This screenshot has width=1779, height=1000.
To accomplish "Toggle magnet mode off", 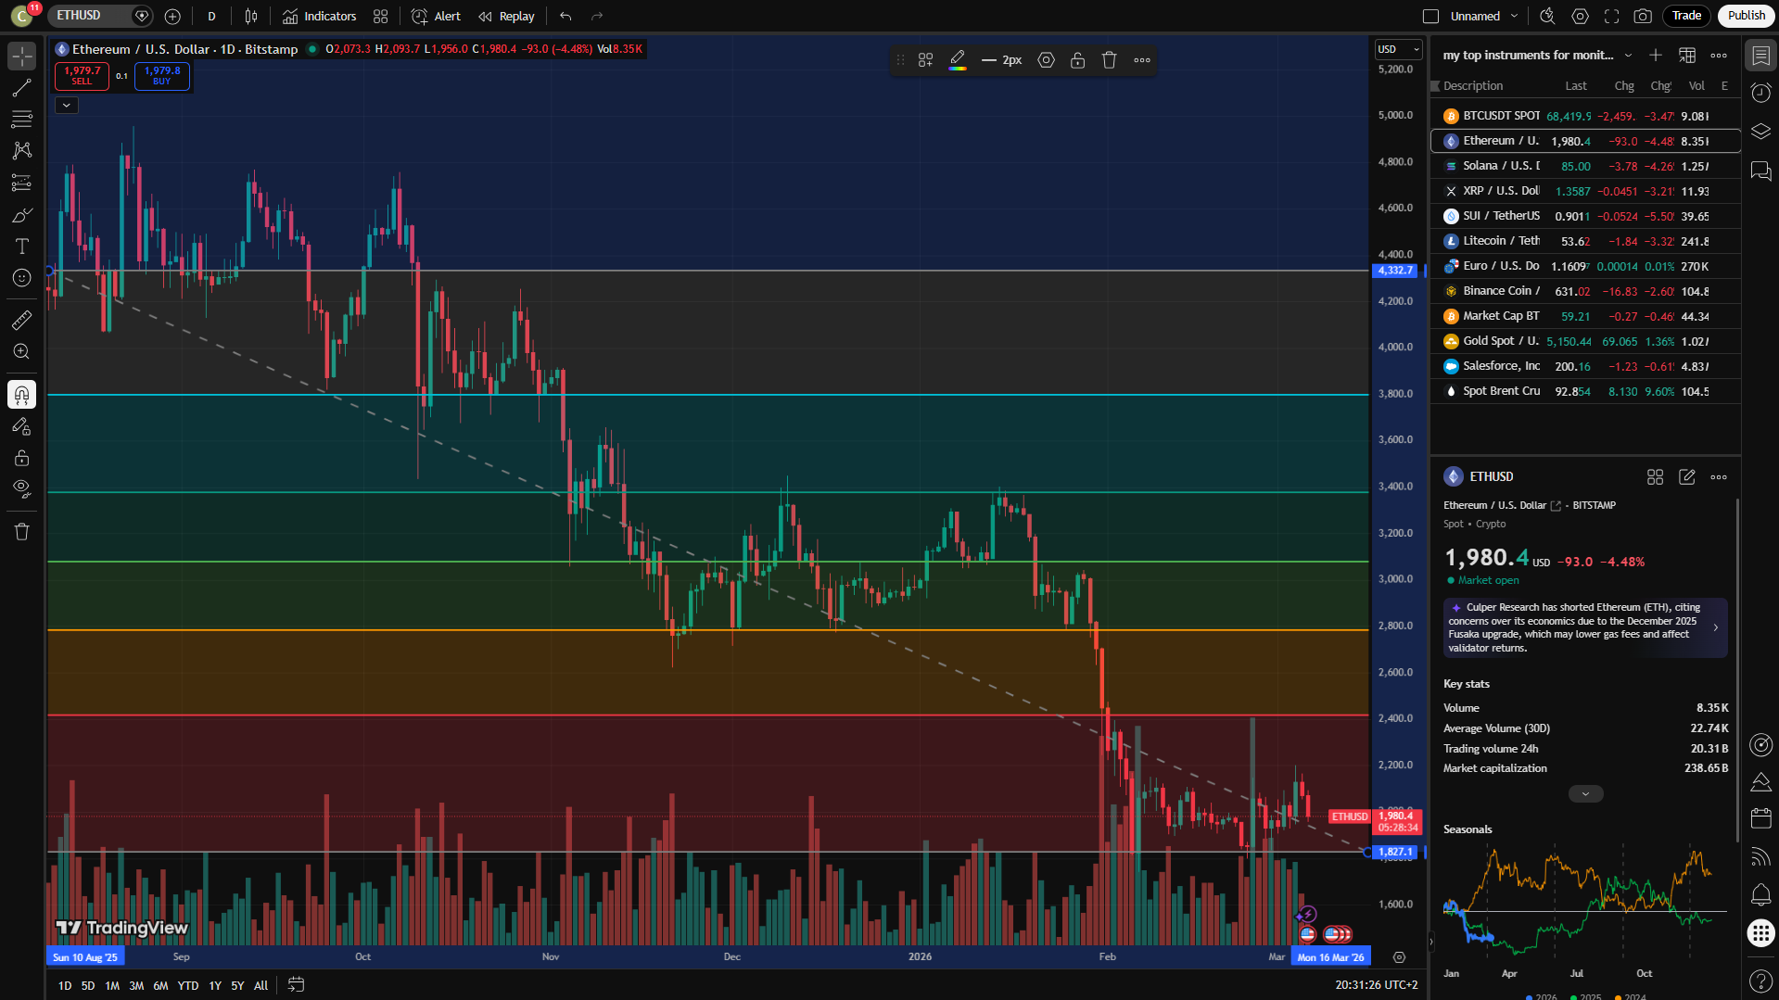I will coord(21,394).
